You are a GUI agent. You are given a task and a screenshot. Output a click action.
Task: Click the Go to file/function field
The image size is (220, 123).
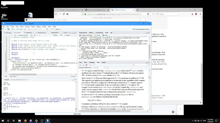pyautogui.click(x=36, y=29)
